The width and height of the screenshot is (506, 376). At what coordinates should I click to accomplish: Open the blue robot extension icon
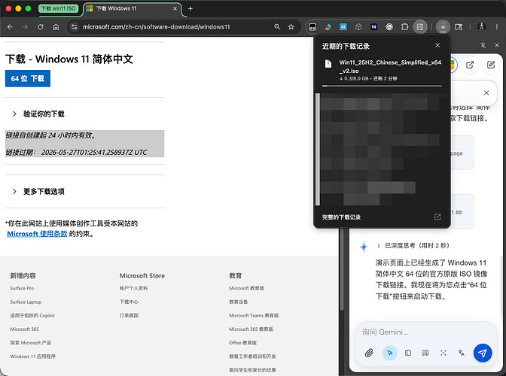[343, 27]
